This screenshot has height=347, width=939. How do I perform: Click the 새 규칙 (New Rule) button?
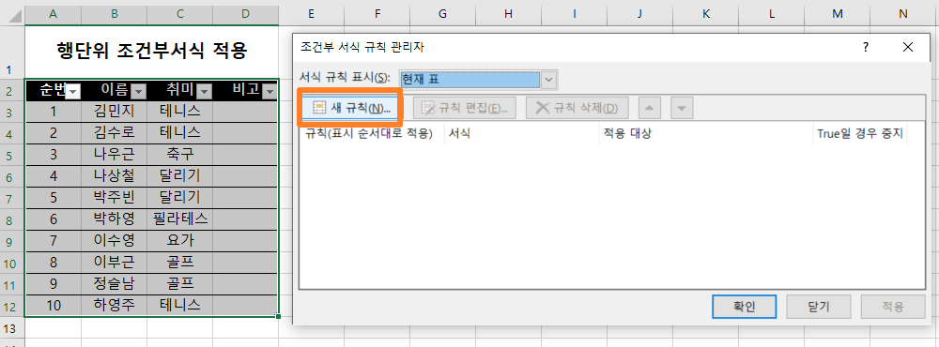[x=351, y=108]
